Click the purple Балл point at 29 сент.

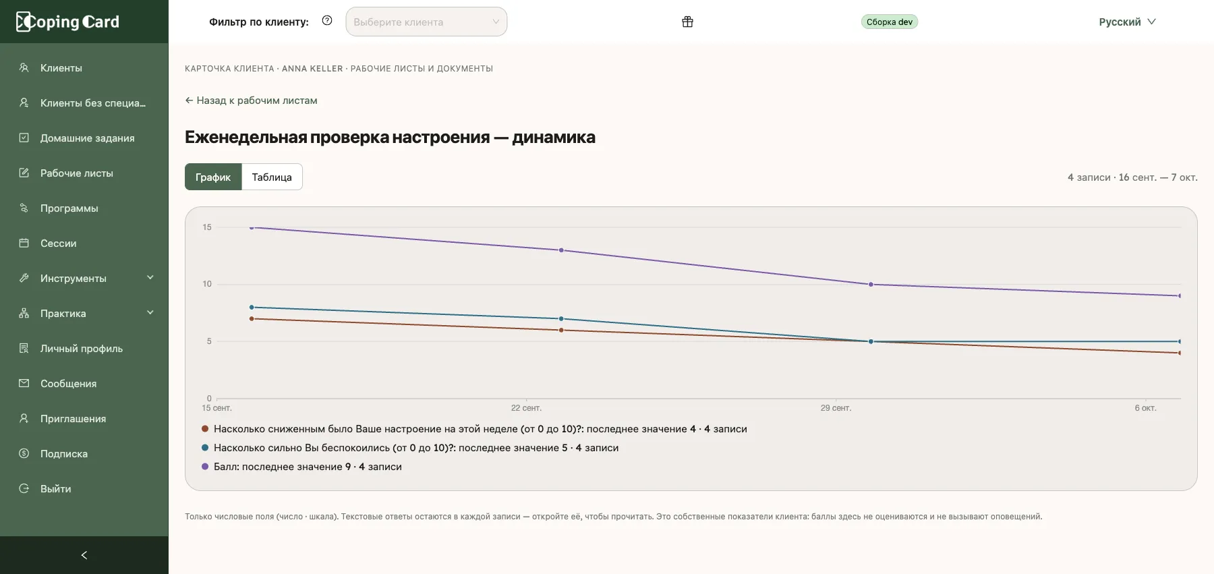click(871, 285)
